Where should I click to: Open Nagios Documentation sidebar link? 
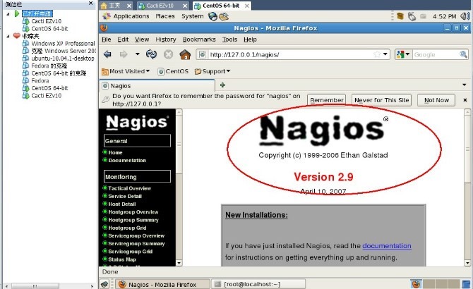pyautogui.click(x=127, y=161)
